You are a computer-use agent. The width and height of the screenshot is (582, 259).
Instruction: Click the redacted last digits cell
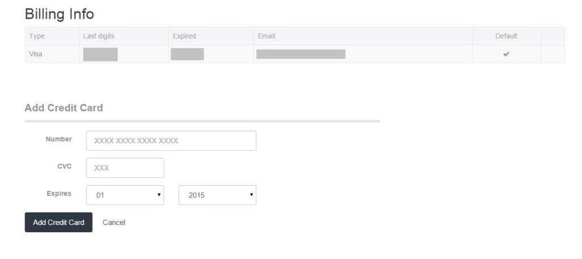[x=100, y=55]
